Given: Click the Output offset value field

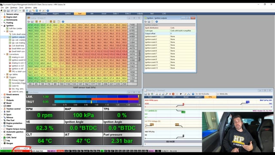Looking at the screenshot, I should click(182, 34).
